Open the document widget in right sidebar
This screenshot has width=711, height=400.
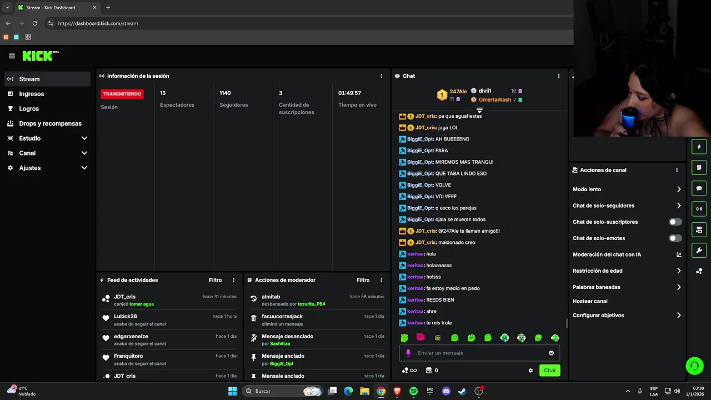coord(699,168)
